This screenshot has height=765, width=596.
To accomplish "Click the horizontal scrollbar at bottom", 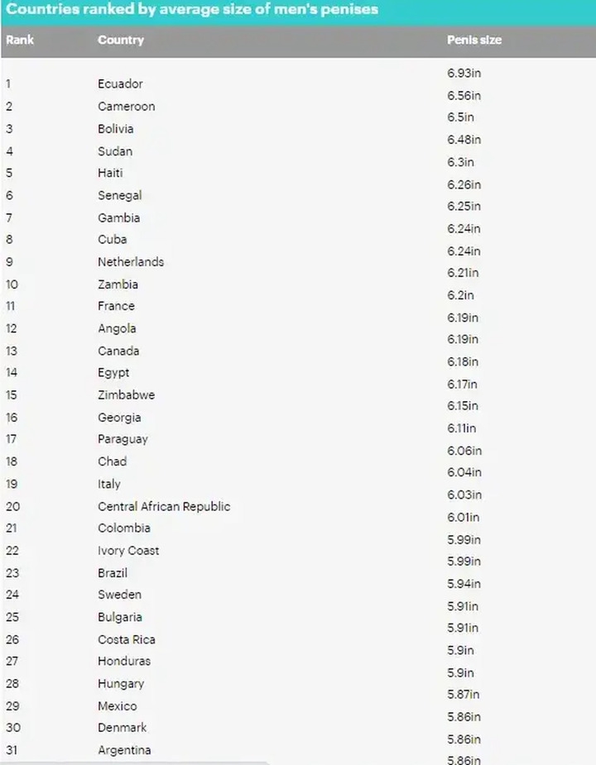I will 134,763.
